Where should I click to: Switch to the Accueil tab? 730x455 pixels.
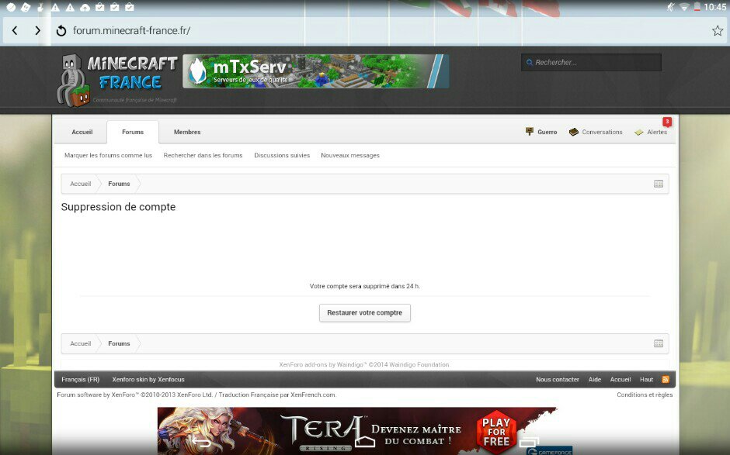82,132
